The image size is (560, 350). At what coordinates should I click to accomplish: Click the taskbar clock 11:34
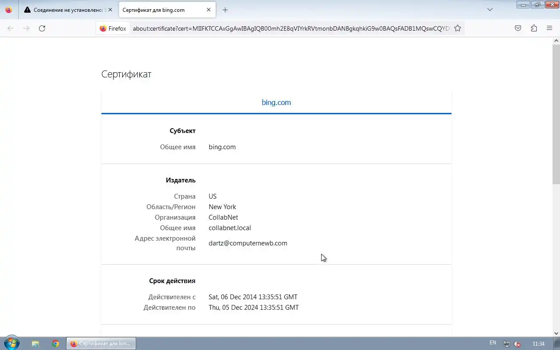(538, 344)
